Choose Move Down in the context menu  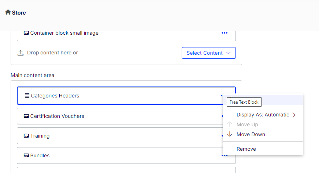click(251, 135)
